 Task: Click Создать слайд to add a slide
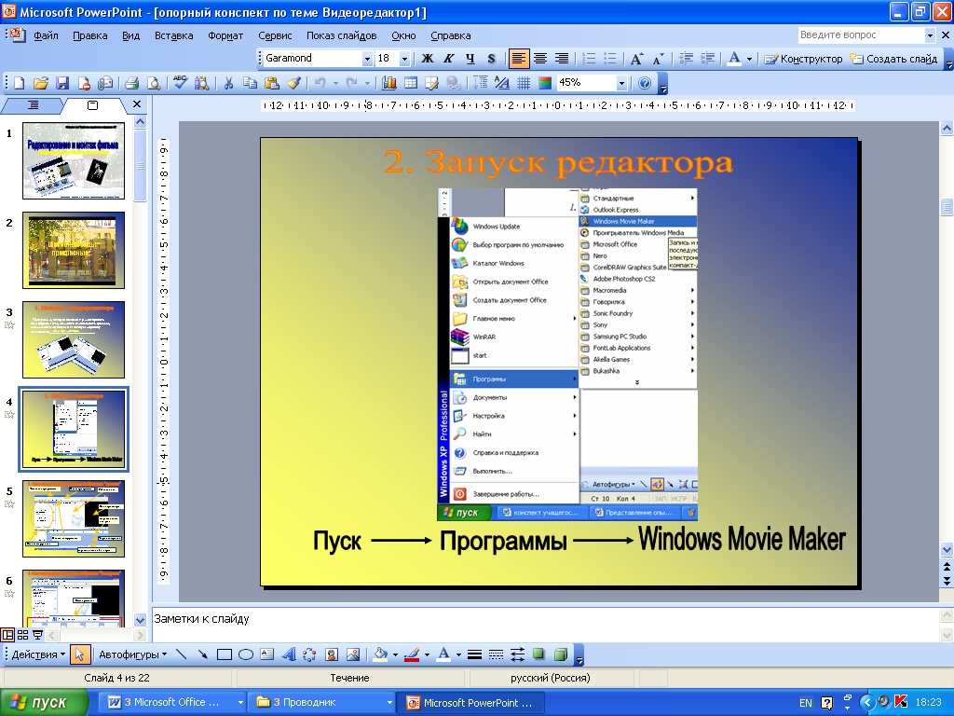(x=893, y=59)
